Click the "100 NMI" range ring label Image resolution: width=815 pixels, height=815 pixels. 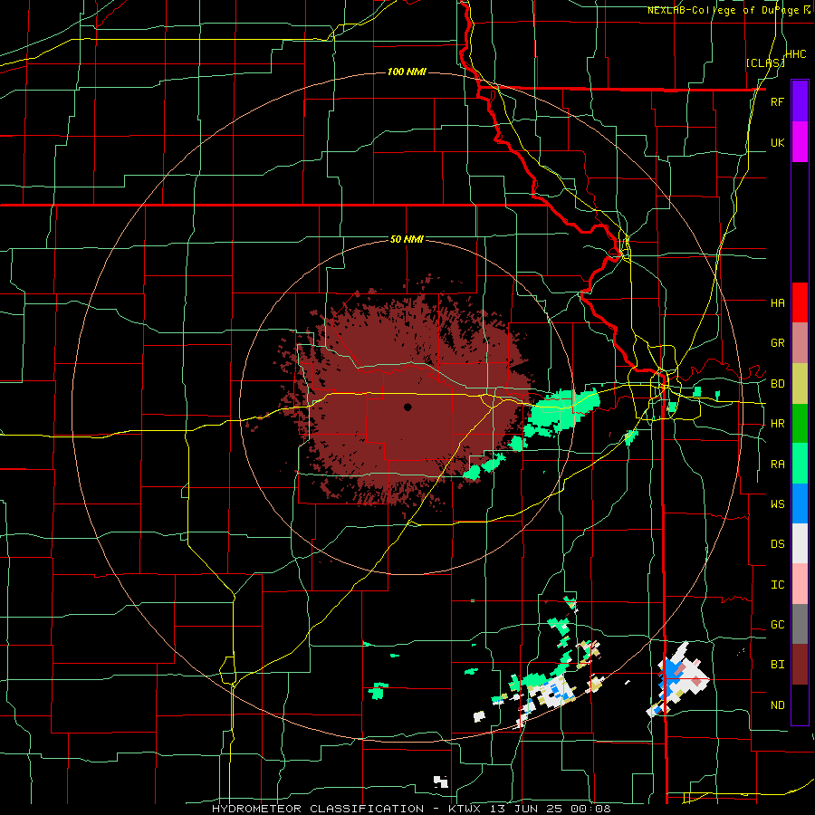[x=407, y=72]
